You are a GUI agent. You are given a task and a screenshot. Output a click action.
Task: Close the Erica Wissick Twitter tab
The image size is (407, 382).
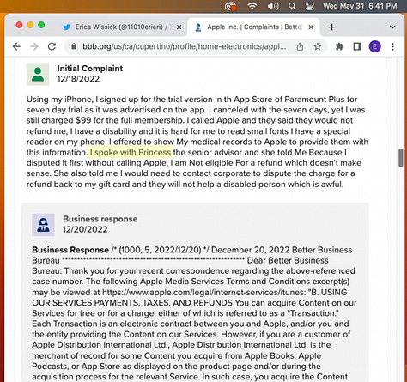pos(179,27)
